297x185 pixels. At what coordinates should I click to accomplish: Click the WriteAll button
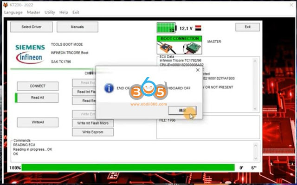[x=38, y=122]
